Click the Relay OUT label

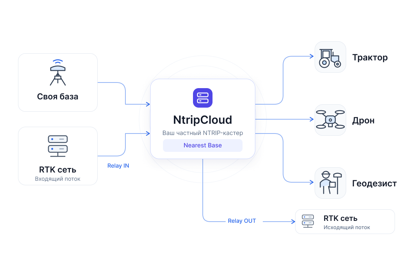point(242,221)
